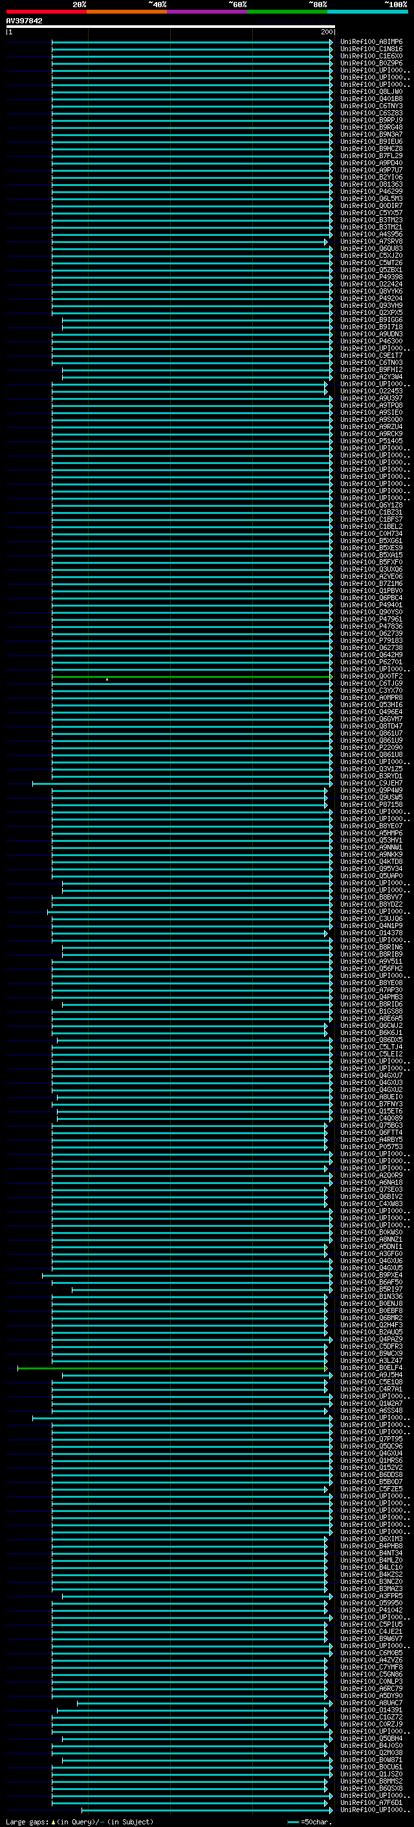
Task: Click the UniRef100_Q2M038 label
Action: (371, 1752)
